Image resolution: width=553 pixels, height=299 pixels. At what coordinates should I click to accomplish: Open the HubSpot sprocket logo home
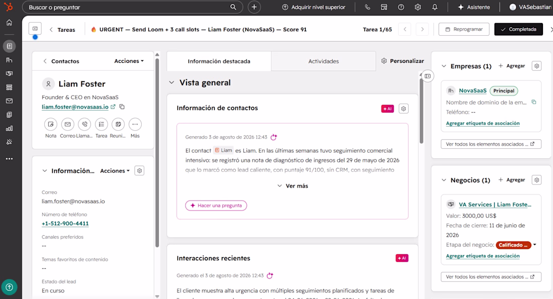pyautogui.click(x=9, y=7)
